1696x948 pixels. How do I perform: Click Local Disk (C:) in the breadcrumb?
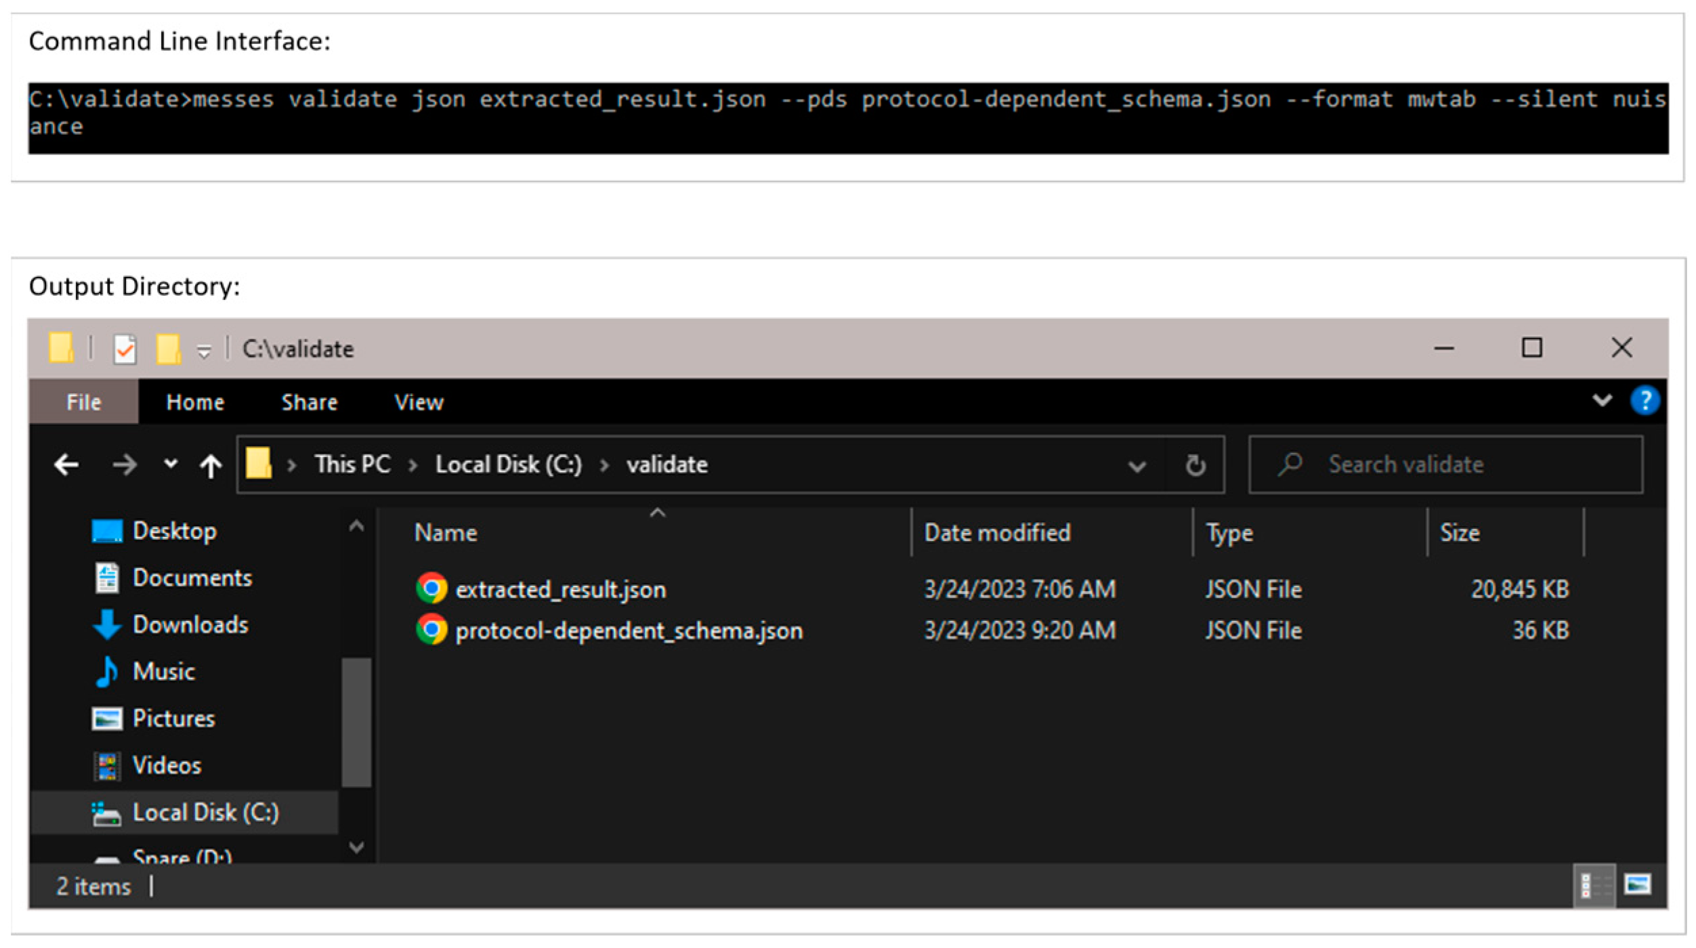(x=508, y=465)
